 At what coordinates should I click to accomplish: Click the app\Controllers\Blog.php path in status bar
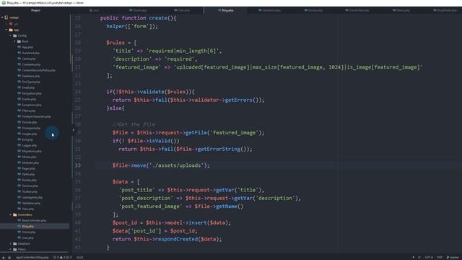click(32, 257)
